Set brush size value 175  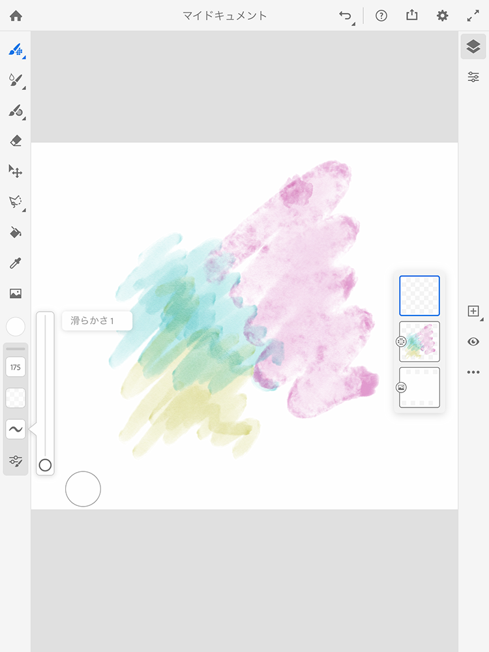(16, 367)
